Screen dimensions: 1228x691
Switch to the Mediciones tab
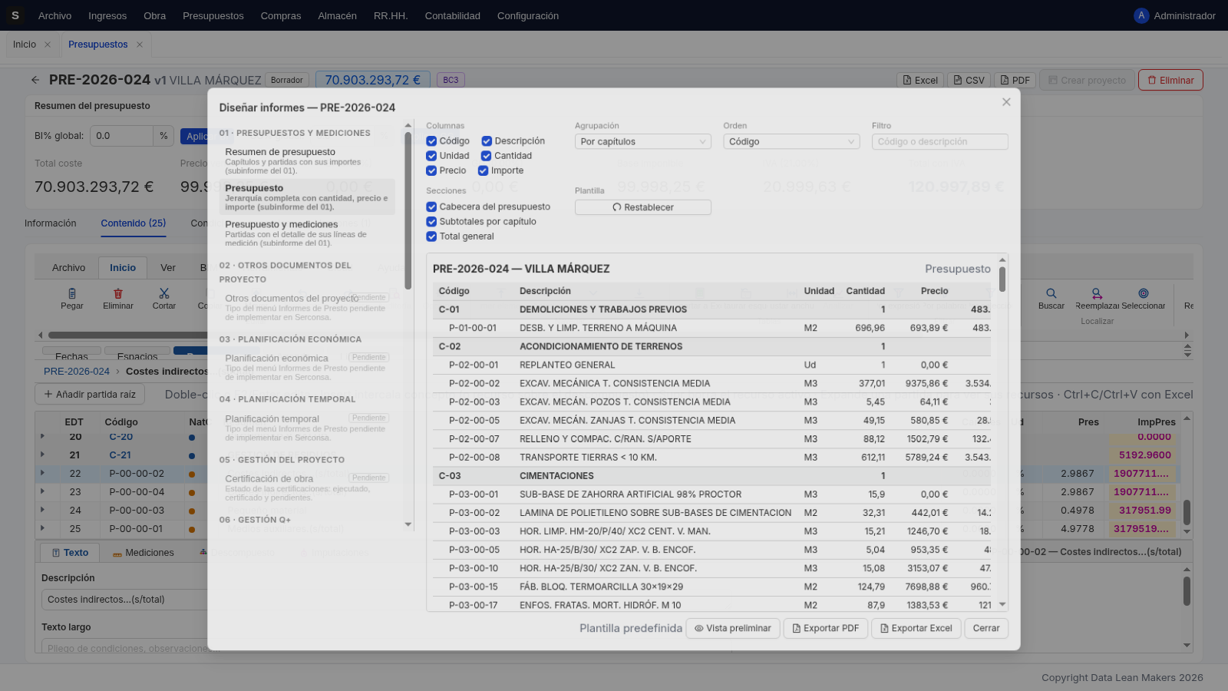tap(144, 553)
